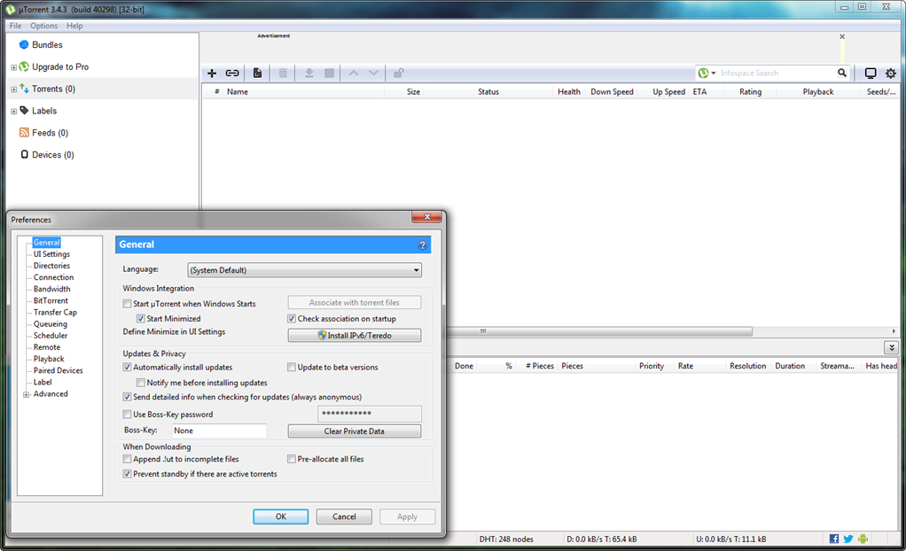The height and width of the screenshot is (551, 906).
Task: Uncheck Check association on startup
Action: 292,319
